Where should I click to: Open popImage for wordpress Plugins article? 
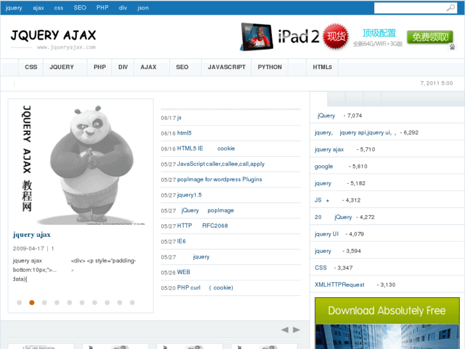(219, 179)
